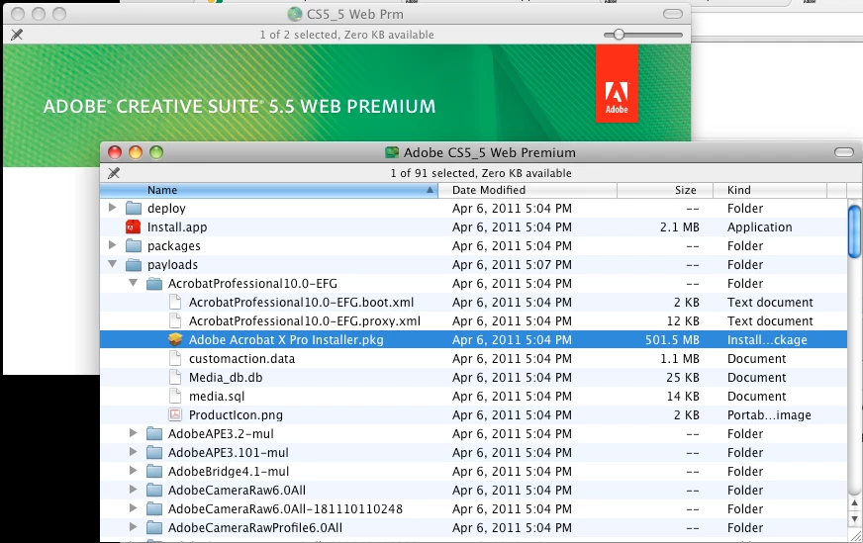Click the toolbar pill button in the front window
The height and width of the screenshot is (543, 863).
click(x=844, y=152)
